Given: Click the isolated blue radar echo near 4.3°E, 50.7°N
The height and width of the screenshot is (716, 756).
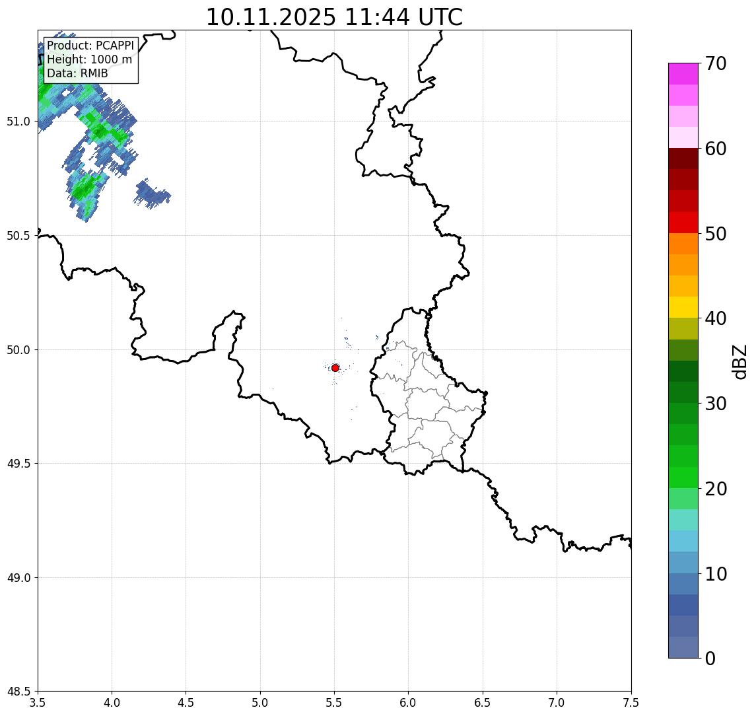Looking at the screenshot, I should pyautogui.click(x=153, y=194).
